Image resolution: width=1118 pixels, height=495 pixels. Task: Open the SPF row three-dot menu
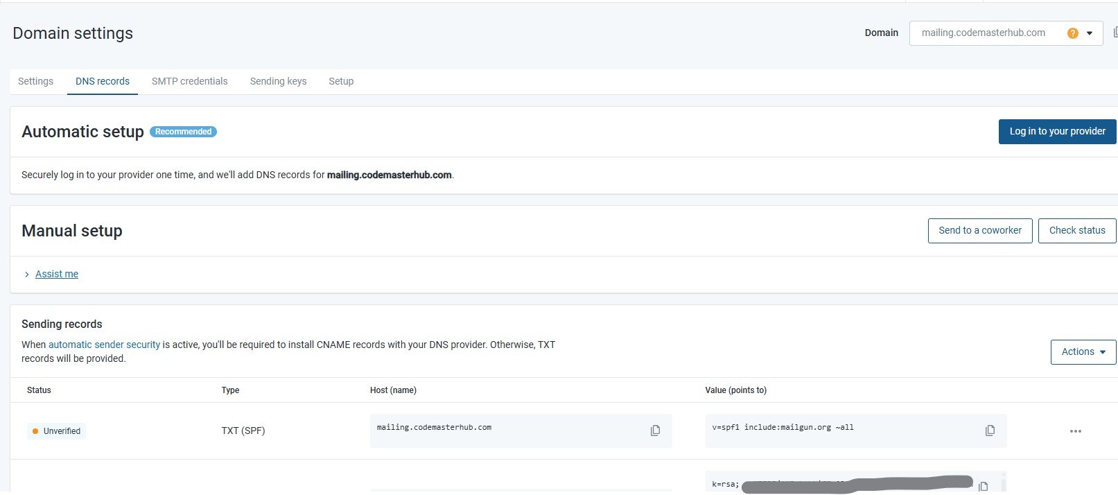(1075, 431)
